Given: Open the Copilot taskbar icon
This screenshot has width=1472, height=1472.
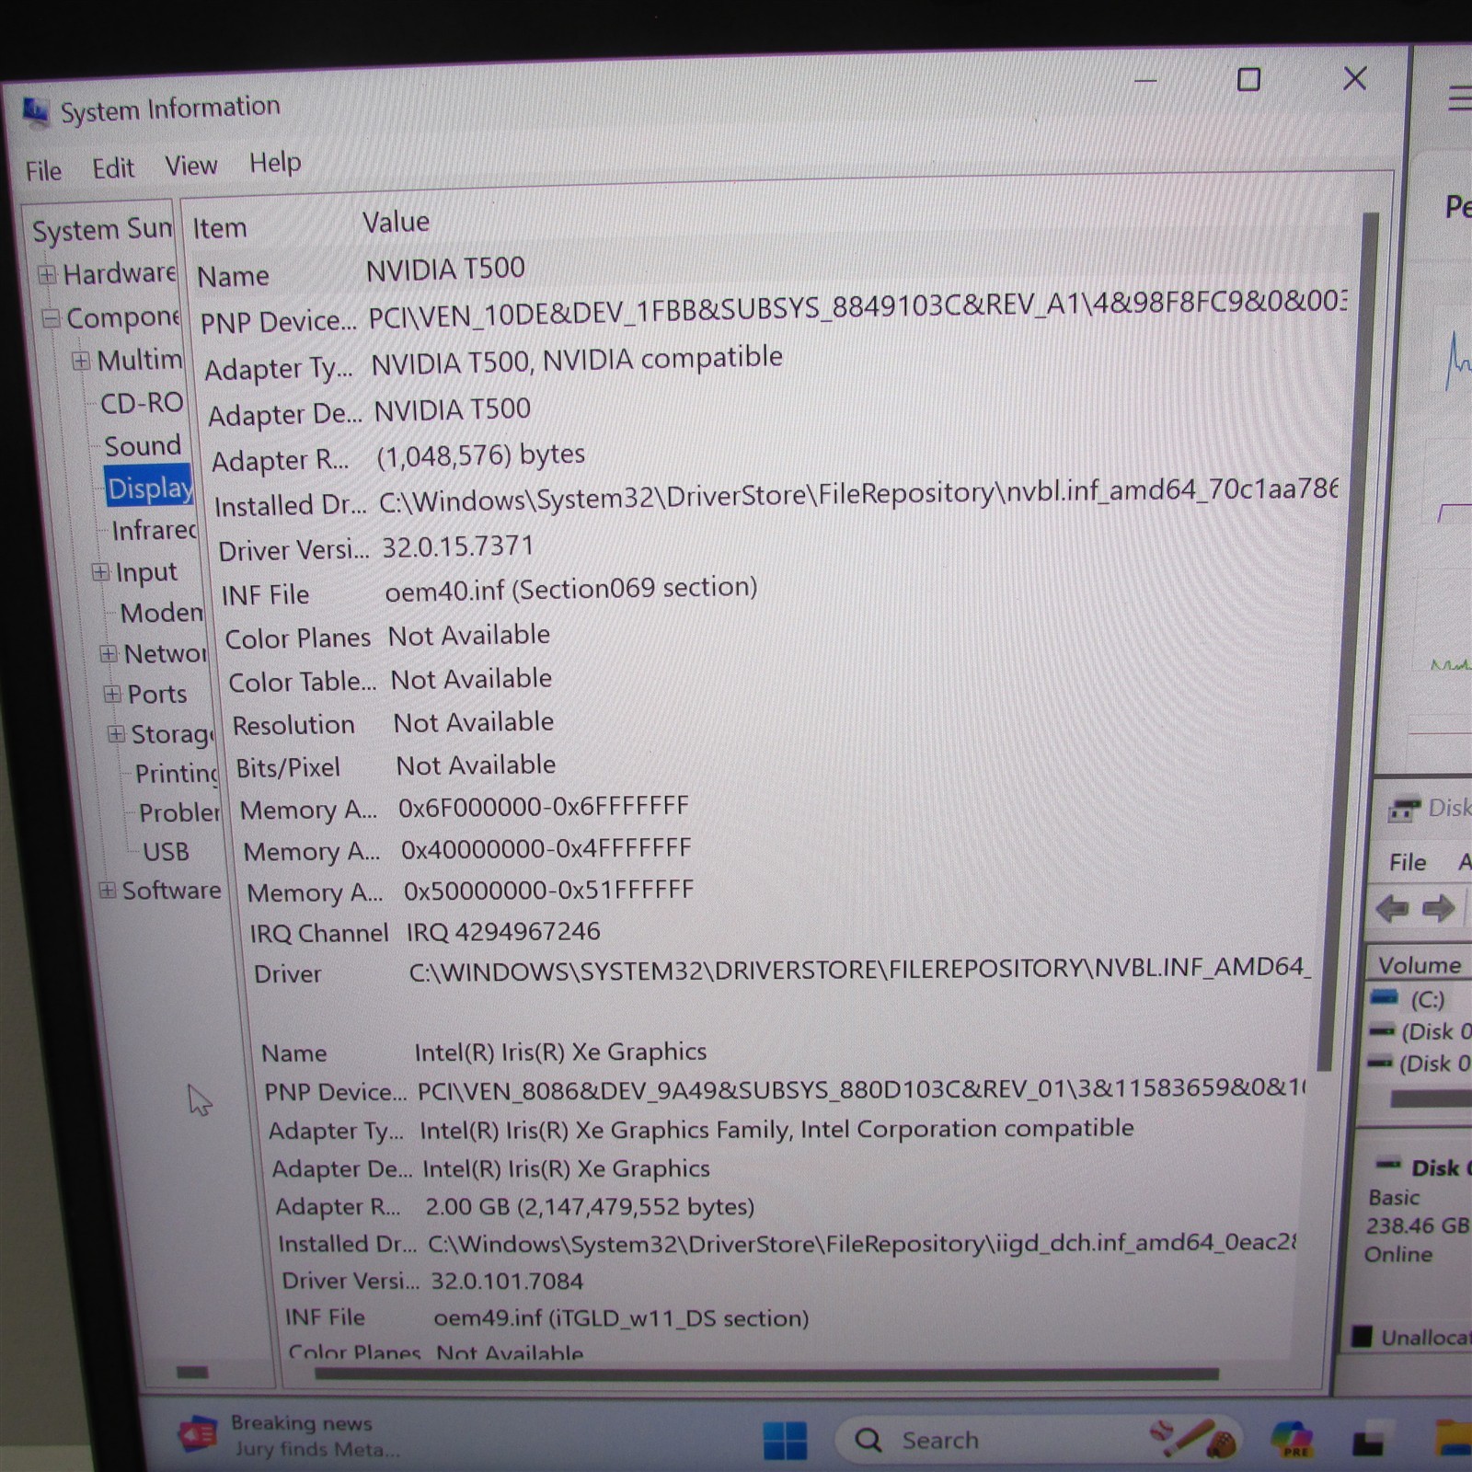Looking at the screenshot, I should [x=1292, y=1440].
